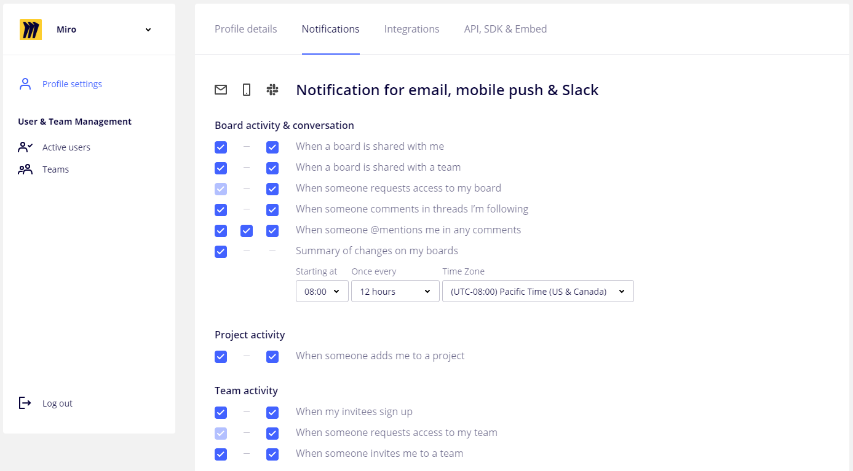Switch to the Profile details tab
This screenshot has width=853, height=471.
245,29
